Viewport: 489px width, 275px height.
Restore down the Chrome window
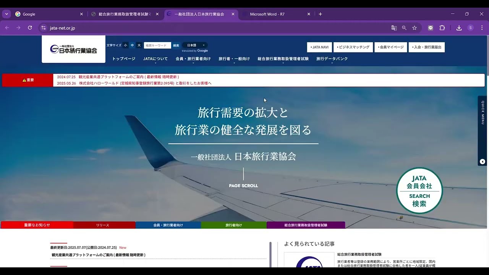pyautogui.click(x=467, y=14)
